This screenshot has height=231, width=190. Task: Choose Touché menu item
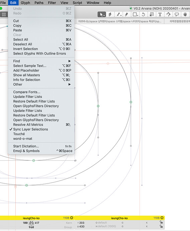click(41, 134)
